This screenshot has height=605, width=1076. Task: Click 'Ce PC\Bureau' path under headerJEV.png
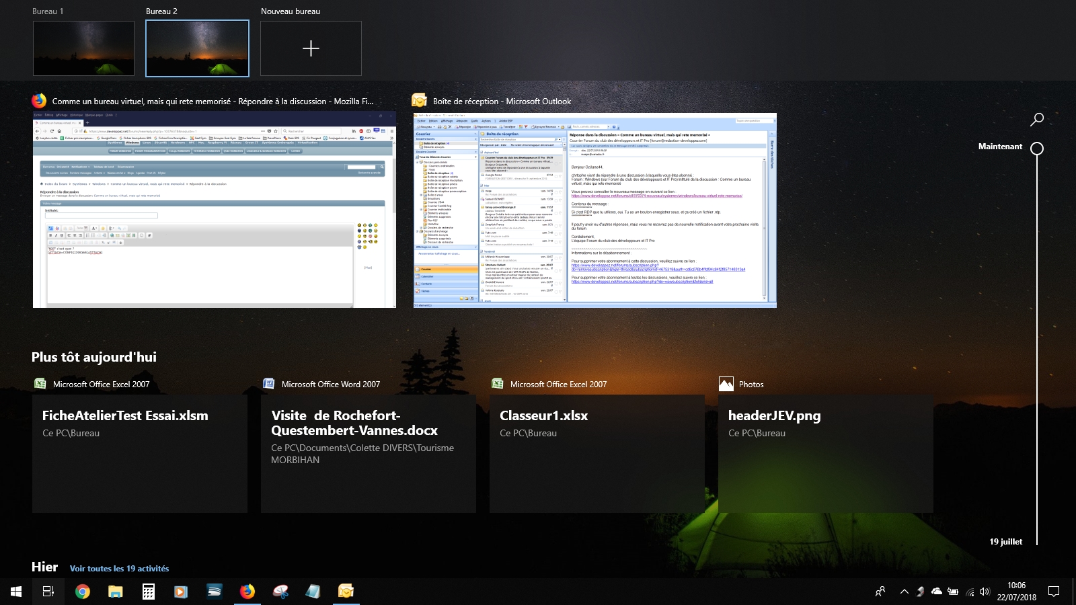pyautogui.click(x=757, y=434)
